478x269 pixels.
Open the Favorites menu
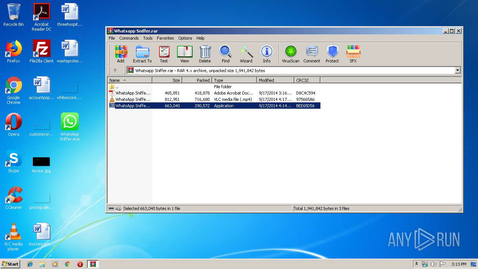click(x=165, y=38)
